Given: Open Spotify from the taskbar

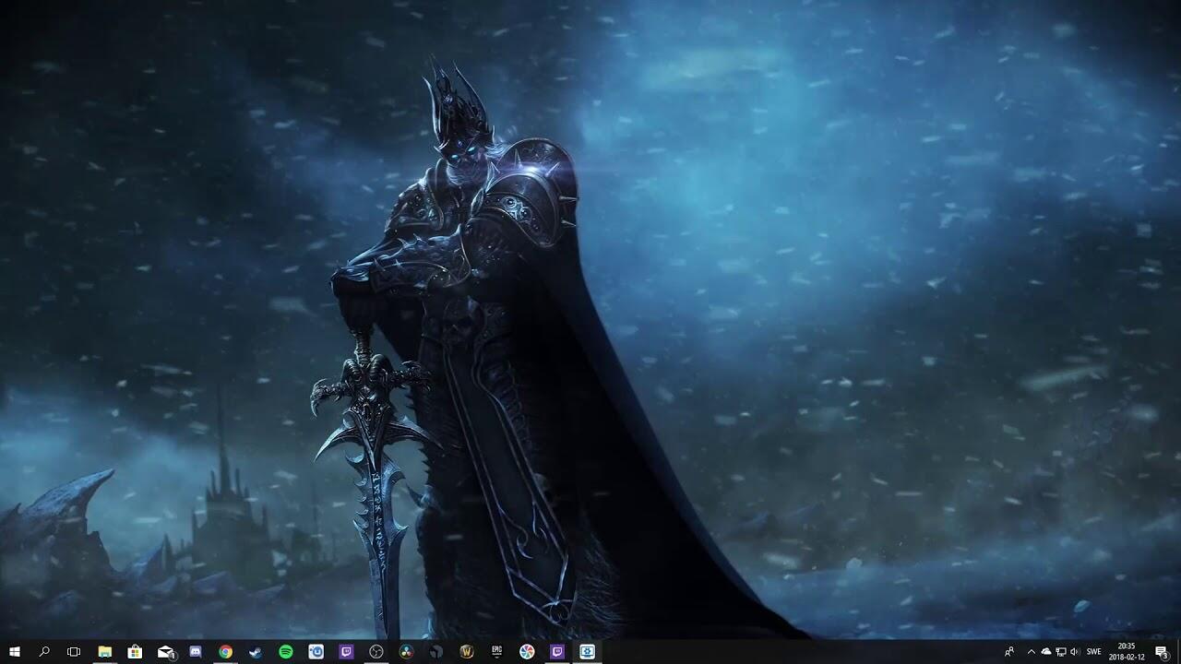Looking at the screenshot, I should point(286,652).
